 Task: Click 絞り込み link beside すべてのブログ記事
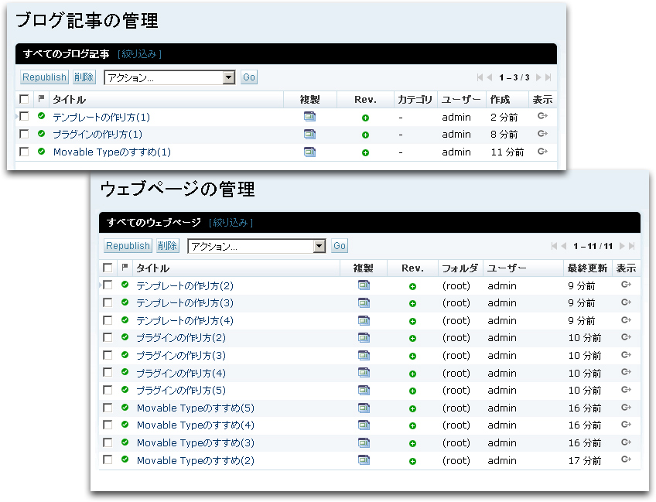139,54
